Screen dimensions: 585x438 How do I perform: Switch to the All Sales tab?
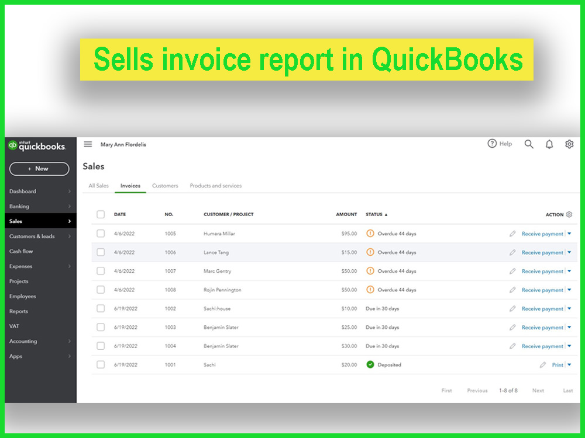pos(98,186)
